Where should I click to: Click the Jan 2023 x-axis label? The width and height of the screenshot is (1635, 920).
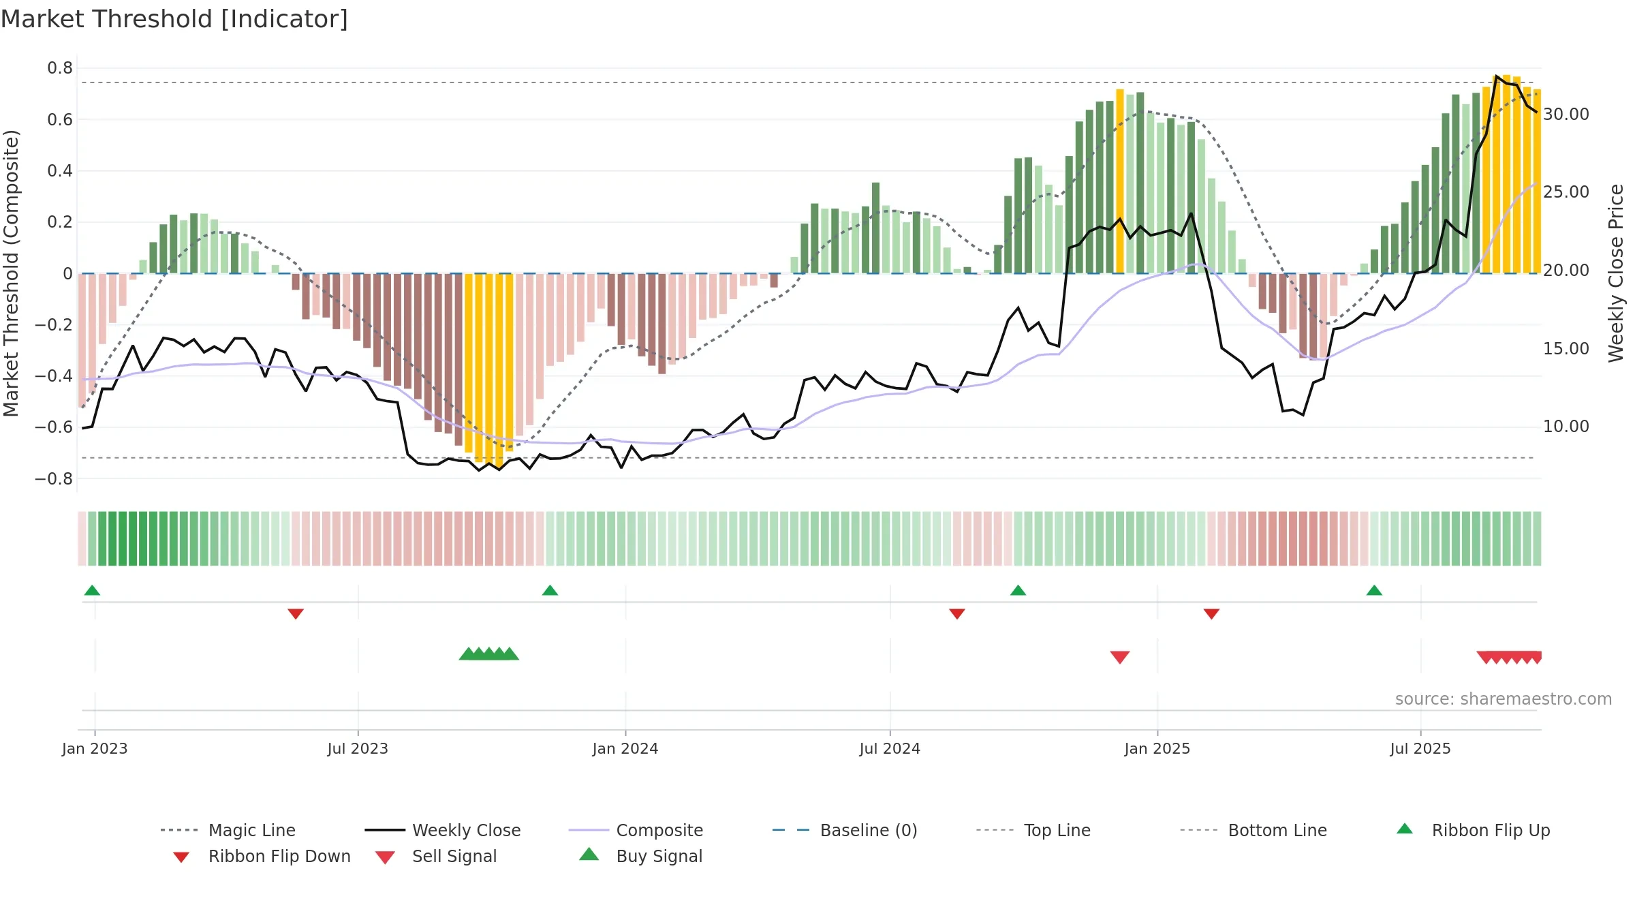95,748
